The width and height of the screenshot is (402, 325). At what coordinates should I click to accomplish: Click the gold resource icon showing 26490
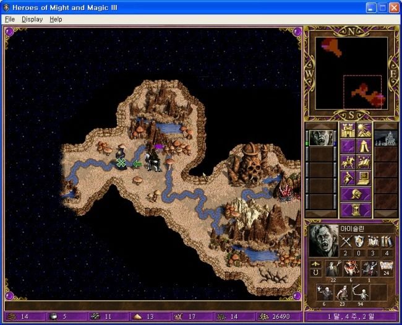click(x=263, y=316)
